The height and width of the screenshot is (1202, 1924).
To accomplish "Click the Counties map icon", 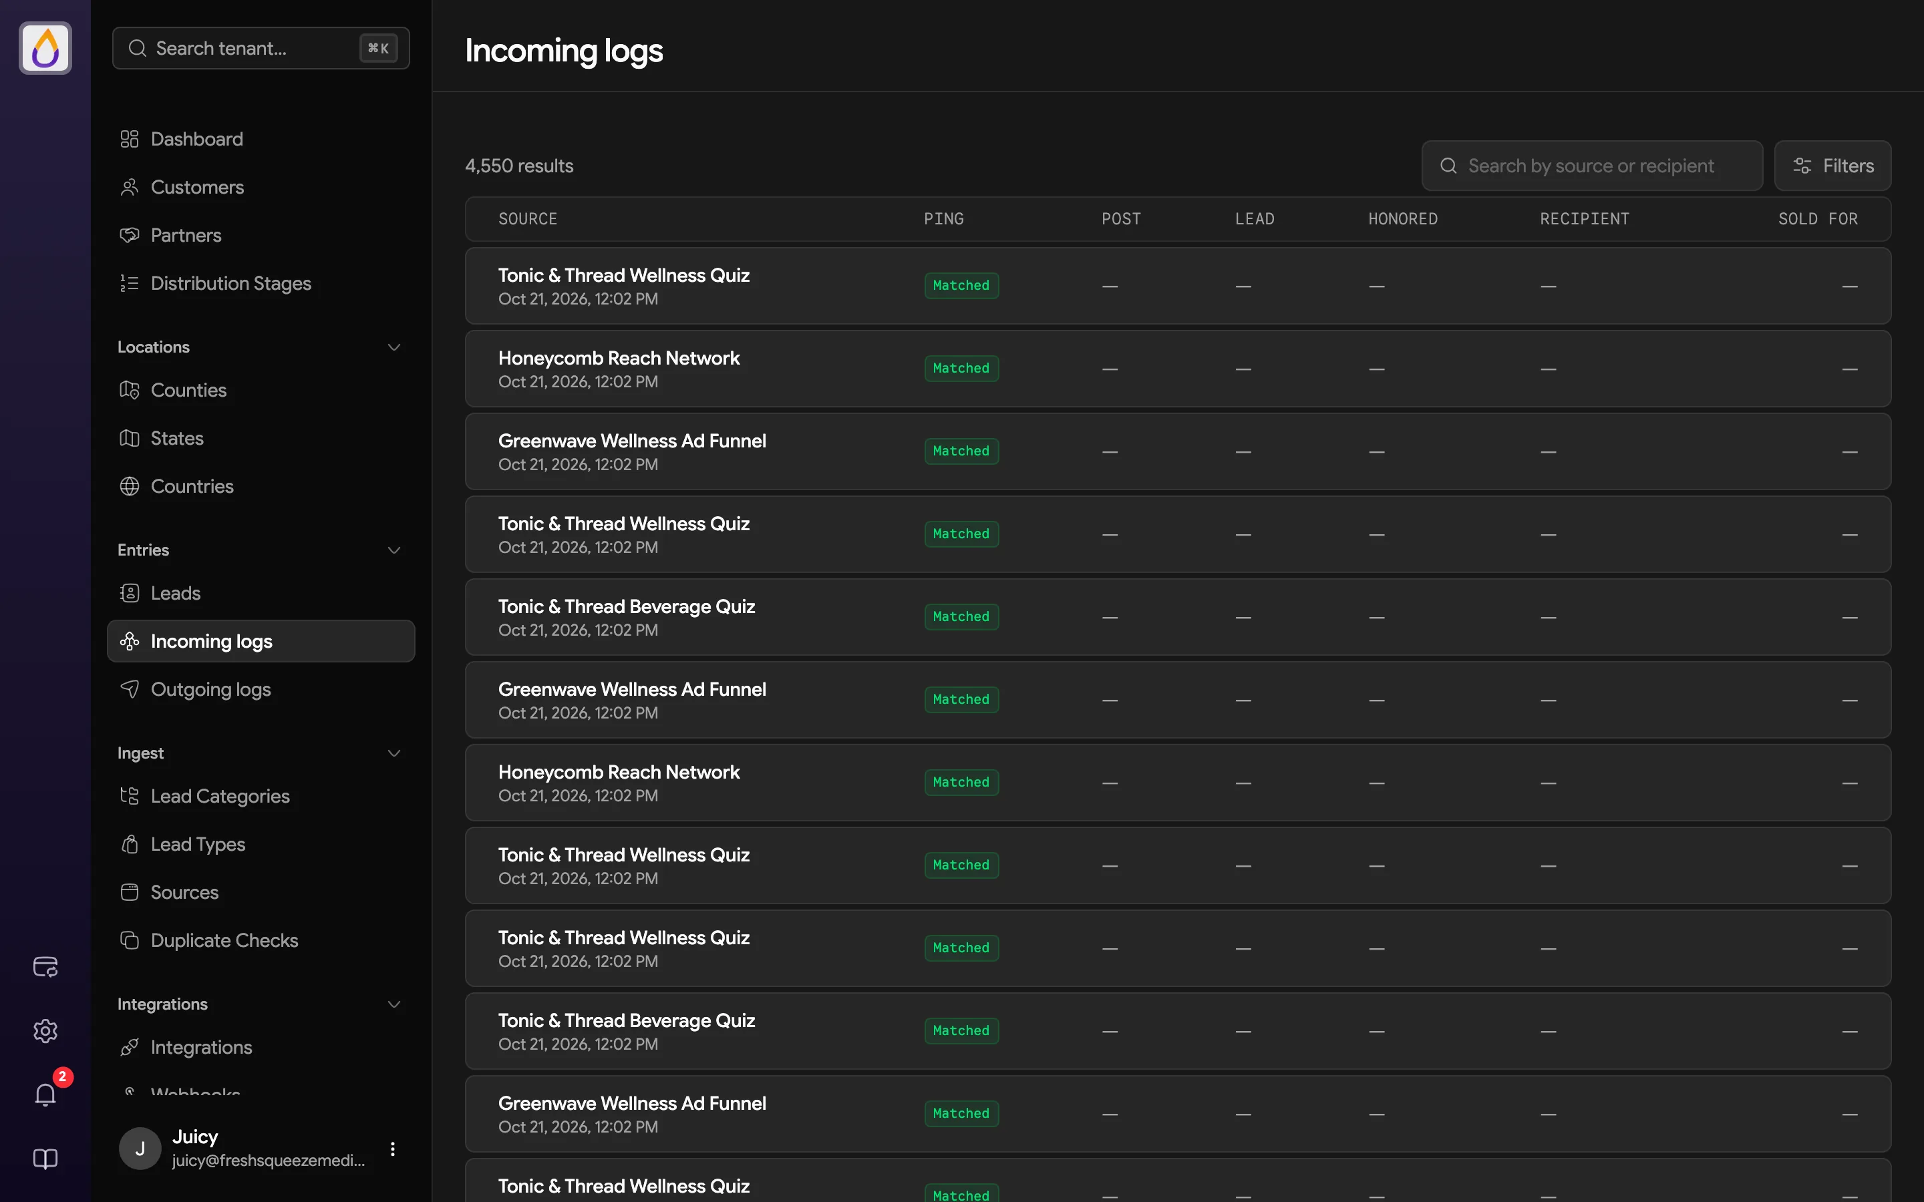I will coord(130,391).
